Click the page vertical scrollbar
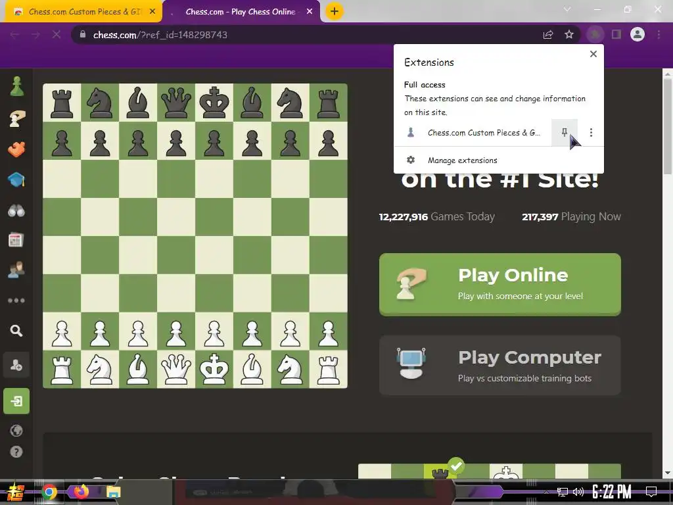This screenshot has height=505, width=673. click(668, 127)
